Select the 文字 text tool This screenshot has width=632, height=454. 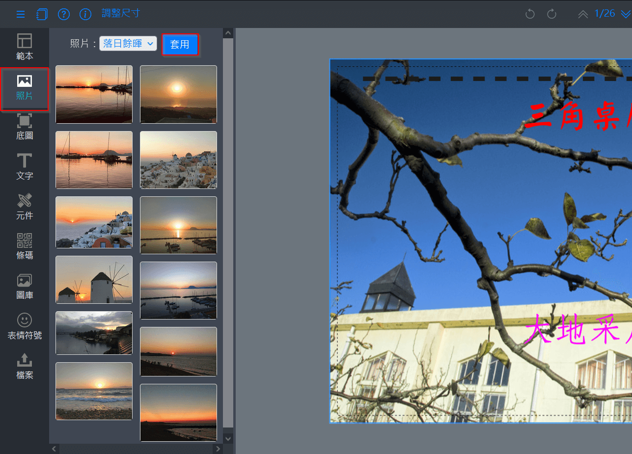click(25, 167)
